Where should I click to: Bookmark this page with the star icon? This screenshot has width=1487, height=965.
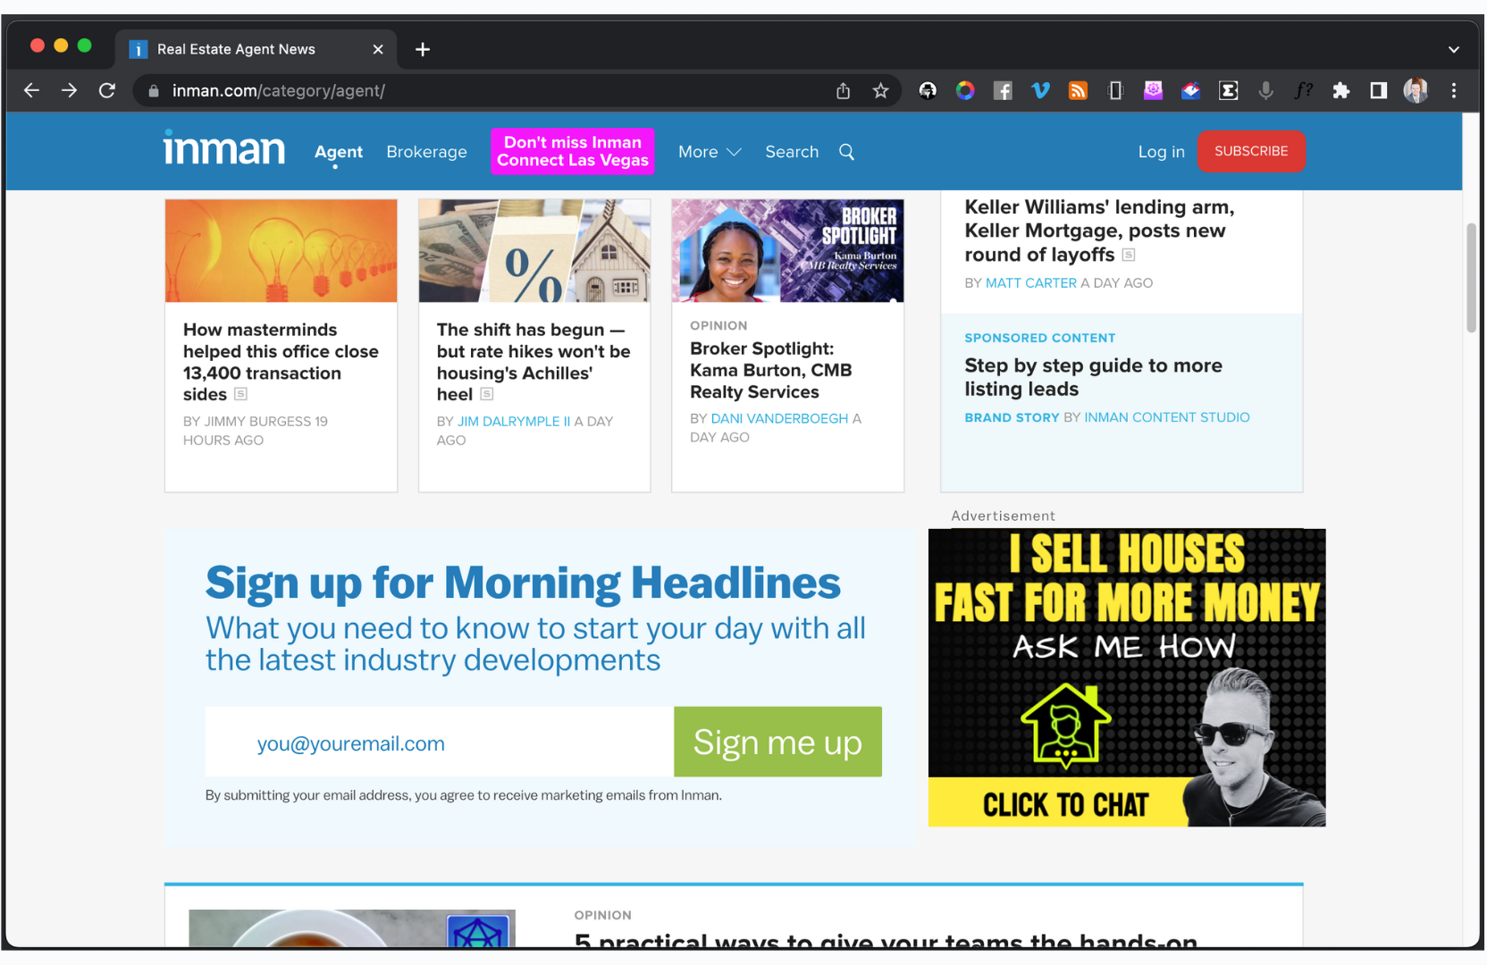pos(880,90)
